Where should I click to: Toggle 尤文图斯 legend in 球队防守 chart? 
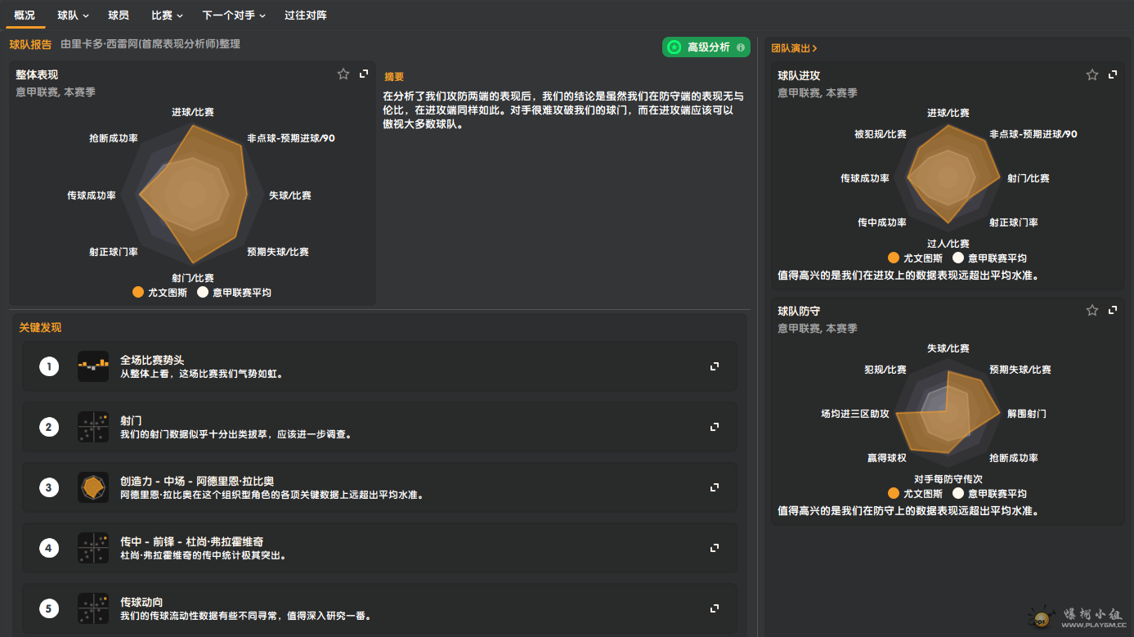(x=915, y=494)
